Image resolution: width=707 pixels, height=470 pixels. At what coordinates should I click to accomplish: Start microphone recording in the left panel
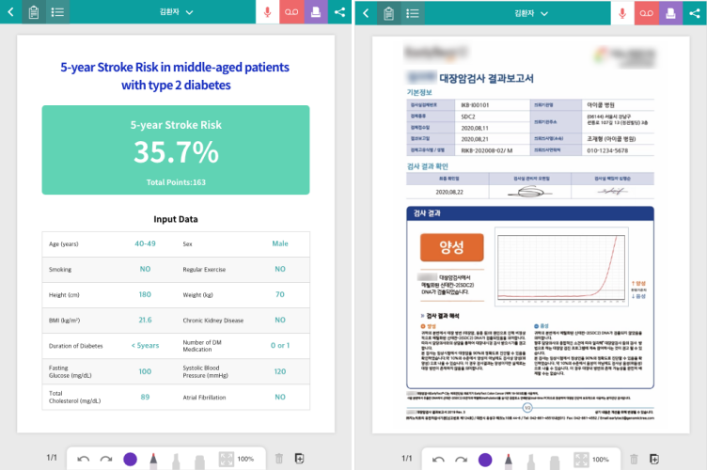pos(267,11)
